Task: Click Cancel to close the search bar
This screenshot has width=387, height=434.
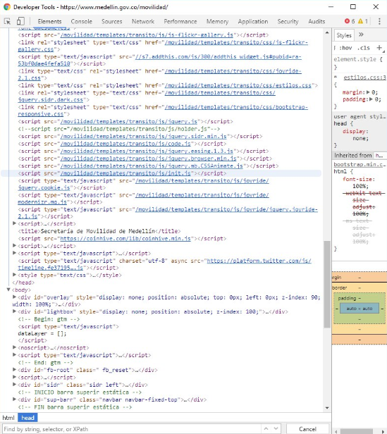Action: click(307, 429)
